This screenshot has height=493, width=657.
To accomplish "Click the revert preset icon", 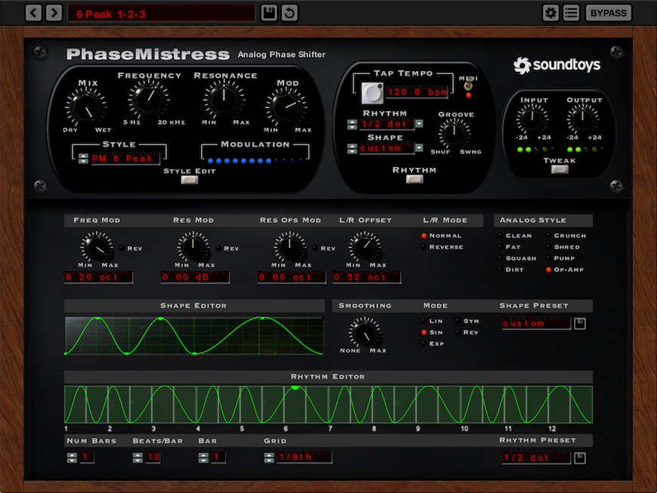I will click(x=289, y=13).
